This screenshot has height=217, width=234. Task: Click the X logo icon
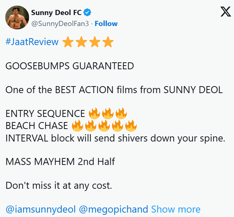pyautogui.click(x=225, y=12)
